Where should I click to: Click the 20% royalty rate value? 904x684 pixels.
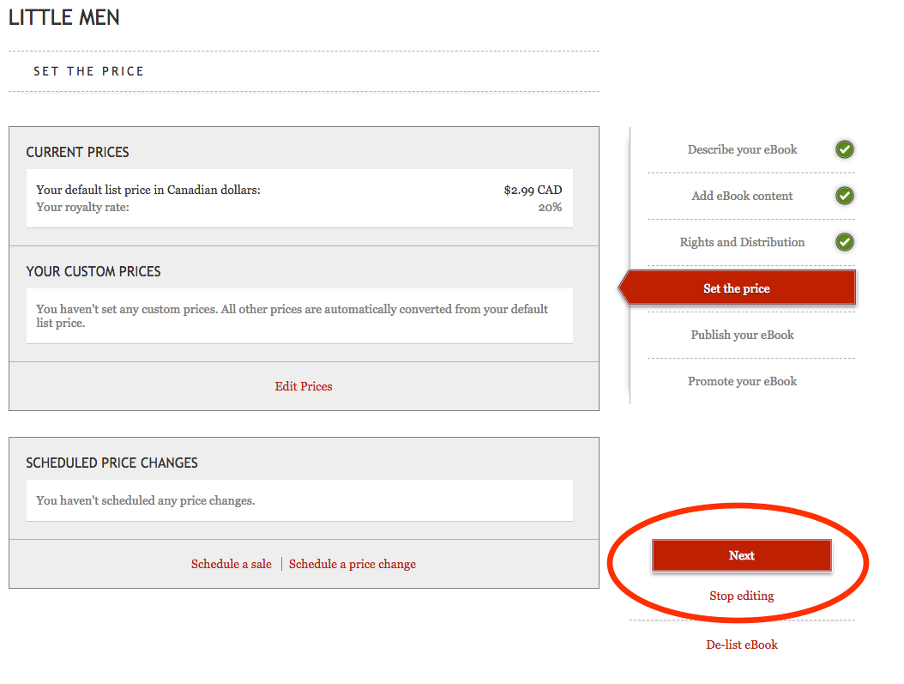pos(550,208)
